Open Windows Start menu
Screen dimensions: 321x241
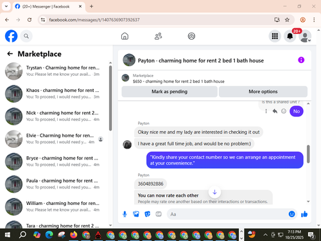pyautogui.click(x=8, y=235)
